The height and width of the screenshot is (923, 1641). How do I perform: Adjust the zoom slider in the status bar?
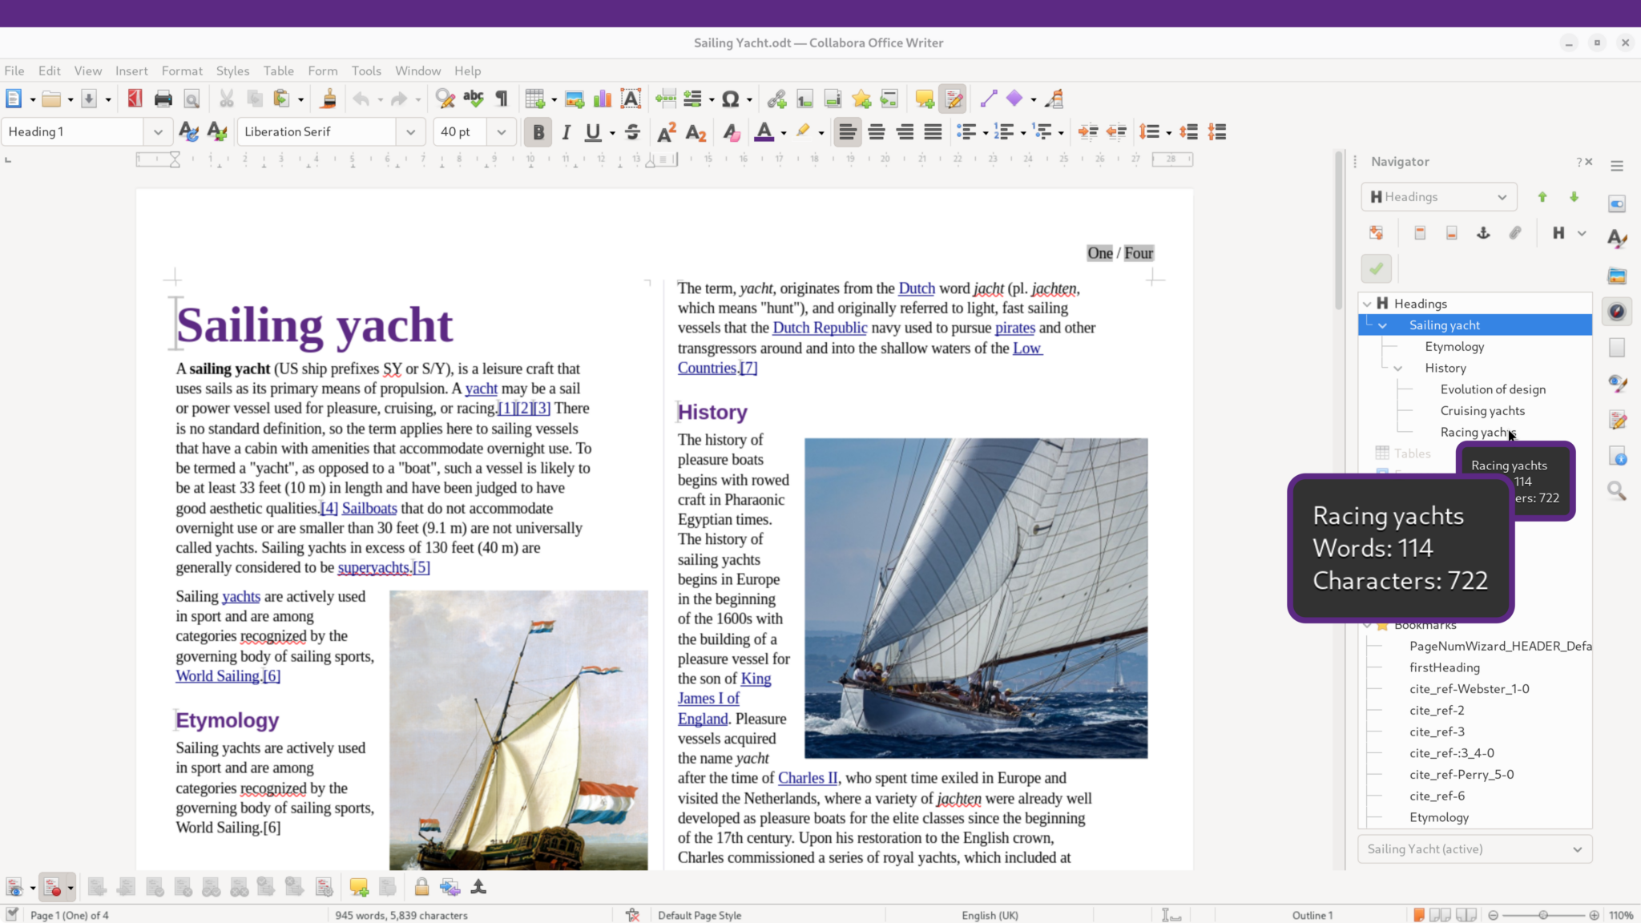1542,914
